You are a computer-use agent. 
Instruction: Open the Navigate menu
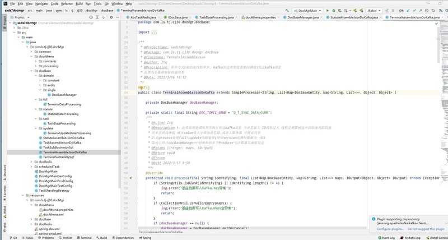coord(41,4)
